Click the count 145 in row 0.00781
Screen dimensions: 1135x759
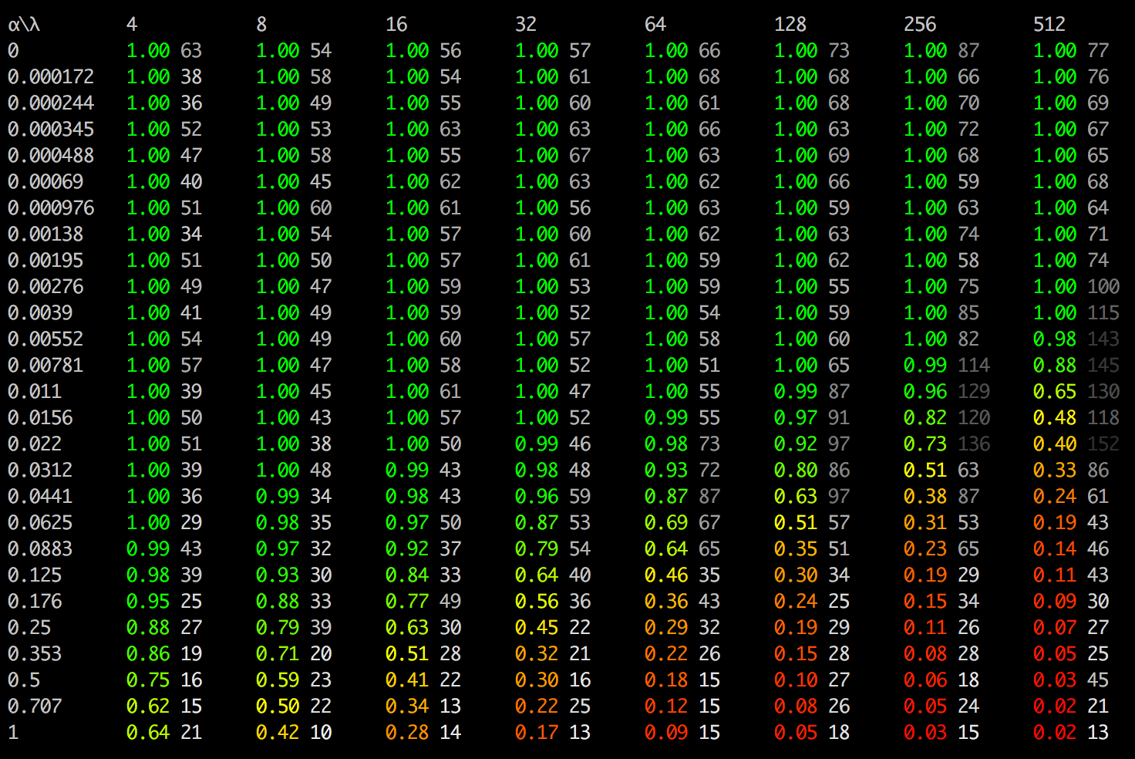(1103, 366)
